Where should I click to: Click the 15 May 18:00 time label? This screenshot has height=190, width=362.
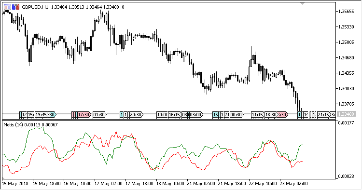pos(47,184)
